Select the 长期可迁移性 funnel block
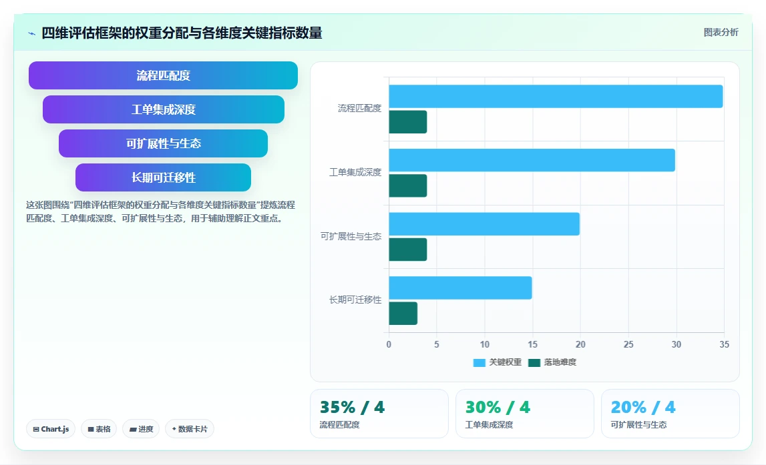Viewport: 766px width, 465px height. coord(163,177)
